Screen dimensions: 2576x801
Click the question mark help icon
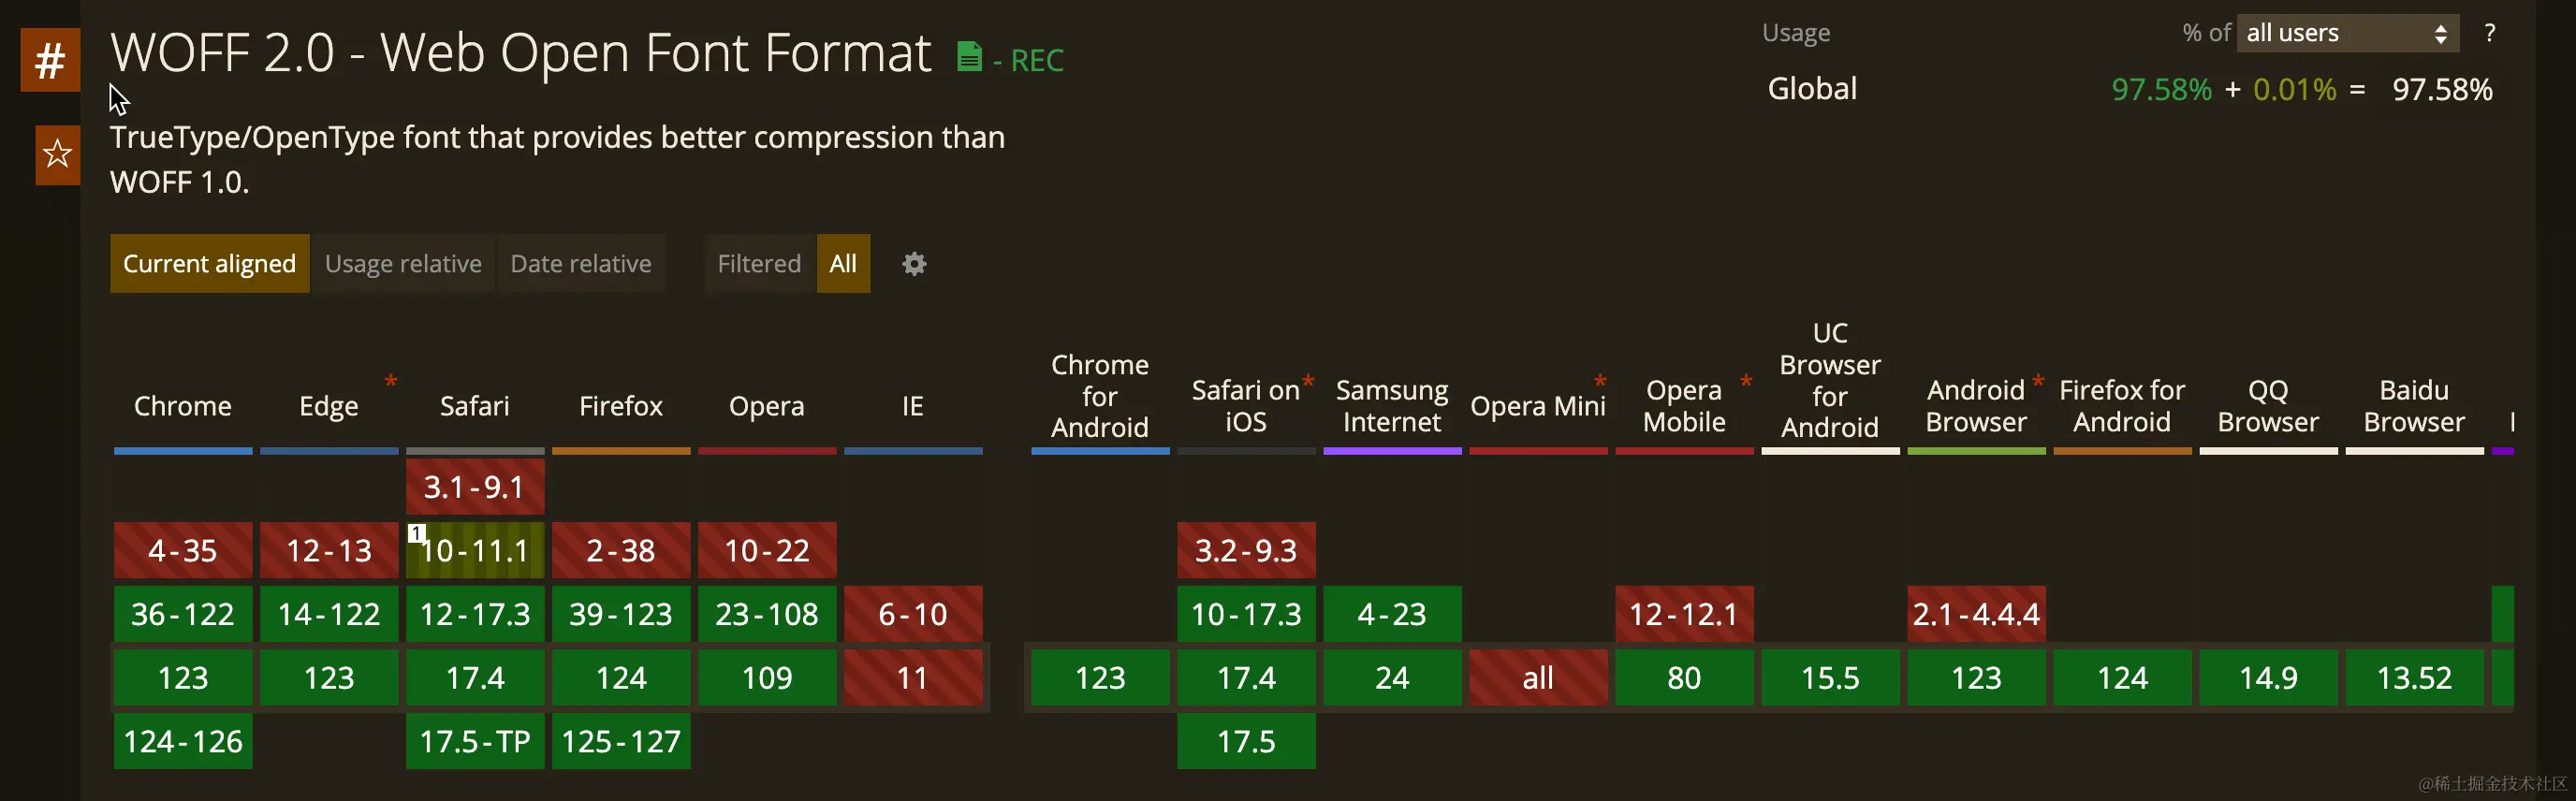(2489, 33)
